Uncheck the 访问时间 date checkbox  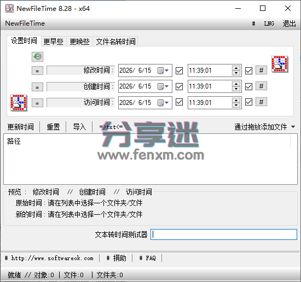click(179, 102)
